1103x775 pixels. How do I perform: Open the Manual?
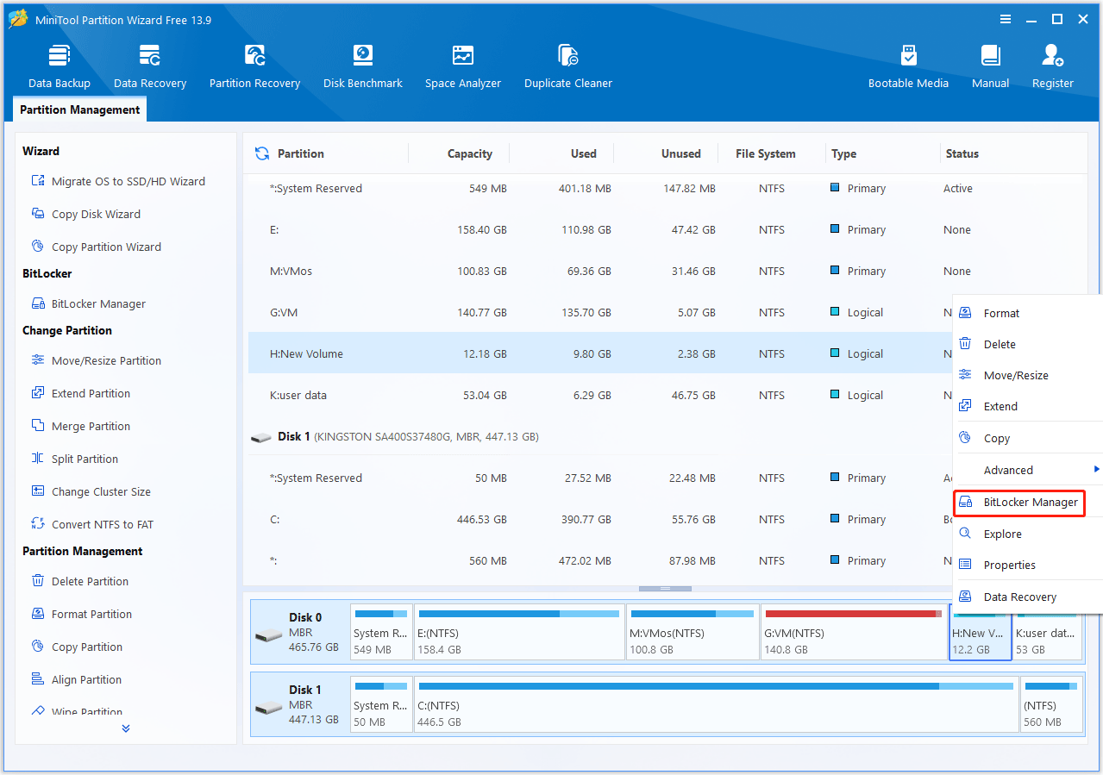click(x=990, y=67)
